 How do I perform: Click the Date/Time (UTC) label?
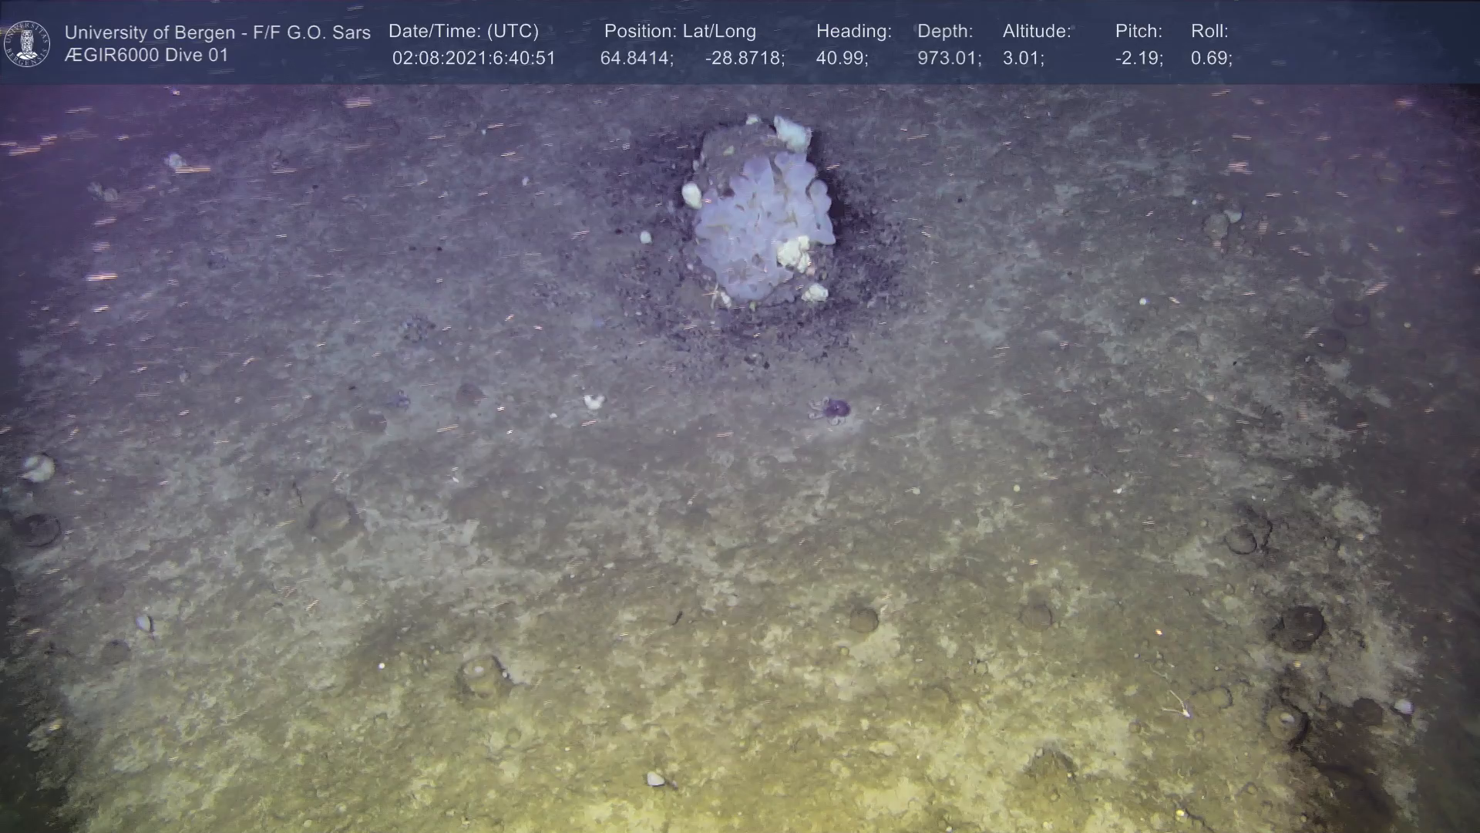(x=463, y=32)
